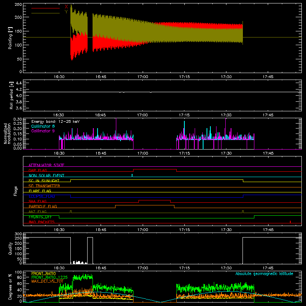Viewport: 306px width, 306px height.
Task: Click 17:30 time label under Flags plot
Action: pyautogui.click(x=226, y=230)
